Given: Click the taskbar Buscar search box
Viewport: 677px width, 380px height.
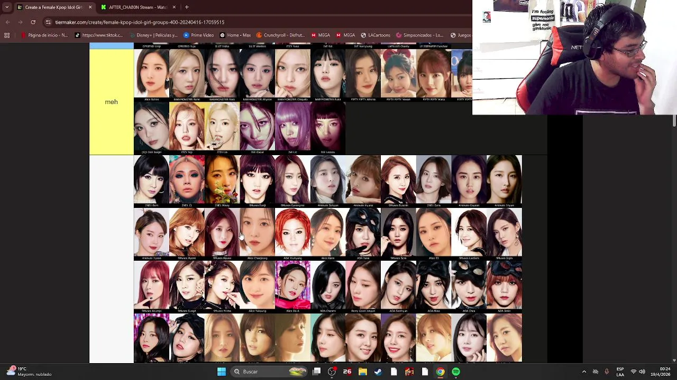Looking at the screenshot, I should [x=270, y=372].
